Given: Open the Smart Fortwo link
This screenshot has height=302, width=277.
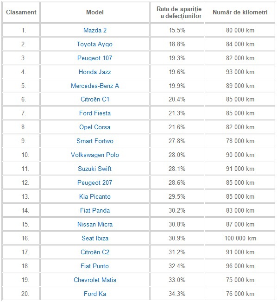Looking at the screenshot, I should pos(95,141).
